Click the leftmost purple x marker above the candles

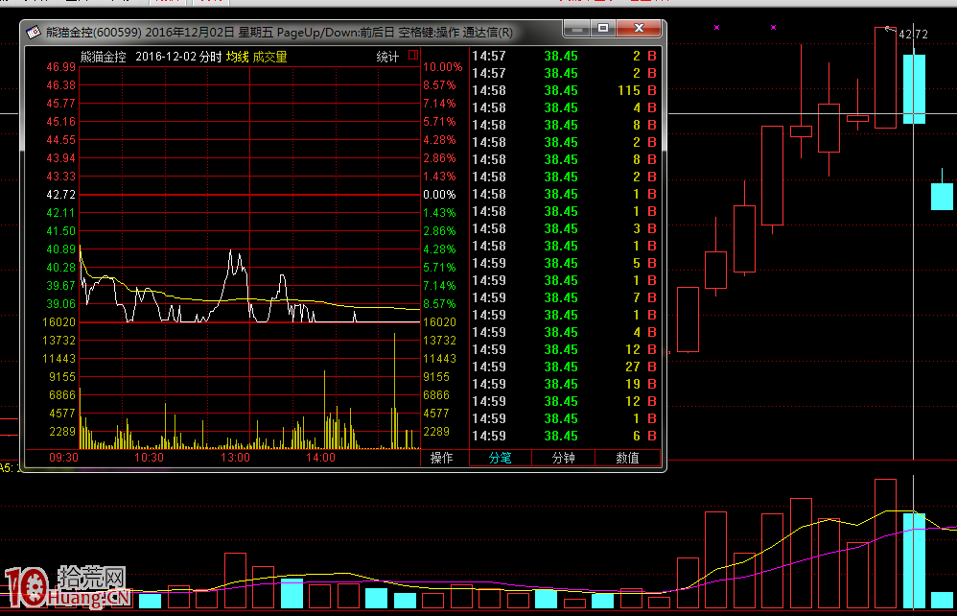pyautogui.click(x=715, y=28)
